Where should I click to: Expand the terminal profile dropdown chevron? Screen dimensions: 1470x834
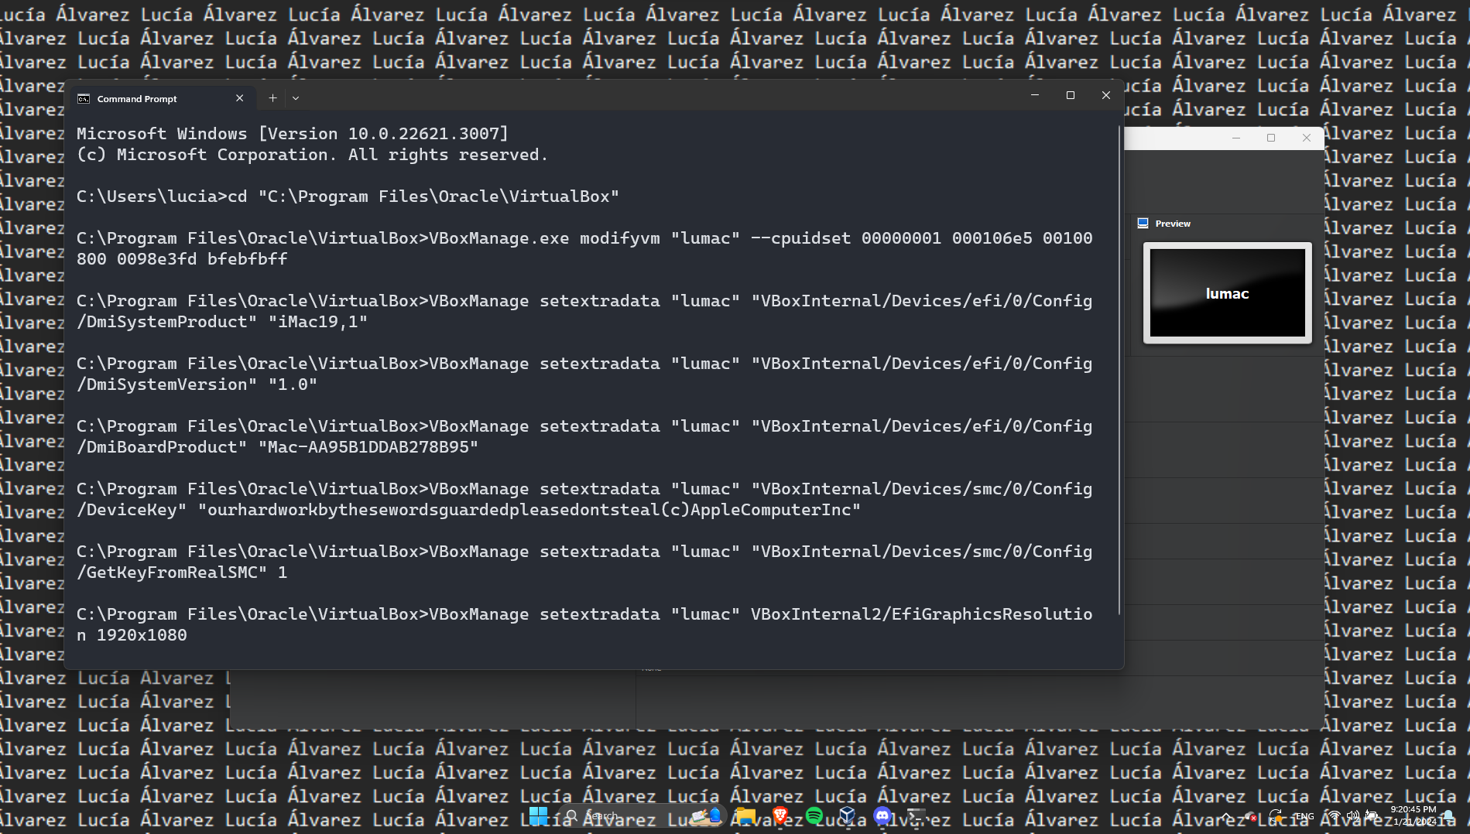click(296, 98)
